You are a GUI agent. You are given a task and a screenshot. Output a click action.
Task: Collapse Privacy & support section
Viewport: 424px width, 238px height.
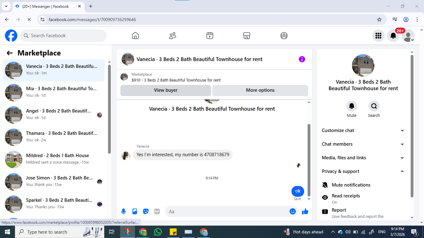[363, 171]
